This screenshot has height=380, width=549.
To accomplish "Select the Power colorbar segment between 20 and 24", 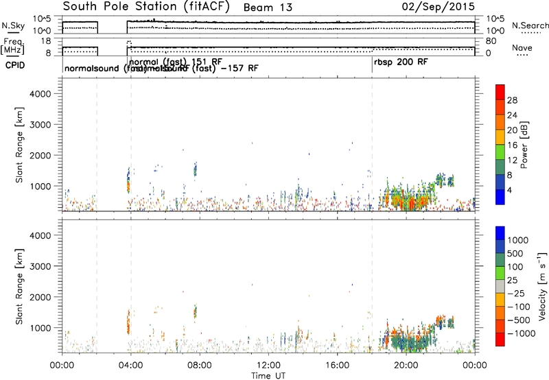I will click(500, 123).
